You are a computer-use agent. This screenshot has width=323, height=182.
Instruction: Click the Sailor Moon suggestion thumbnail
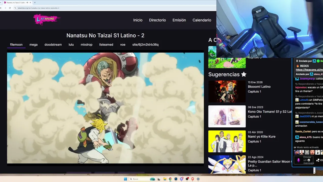tap(227, 164)
